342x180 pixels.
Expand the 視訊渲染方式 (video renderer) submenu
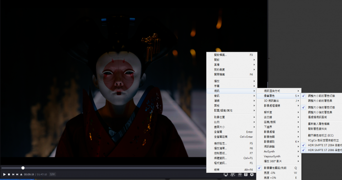[x=279, y=91]
